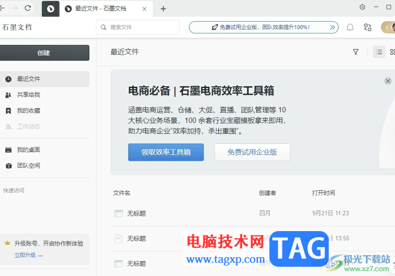Click the people icon beside 共享给我
The image size is (395, 276).
pos(8,95)
